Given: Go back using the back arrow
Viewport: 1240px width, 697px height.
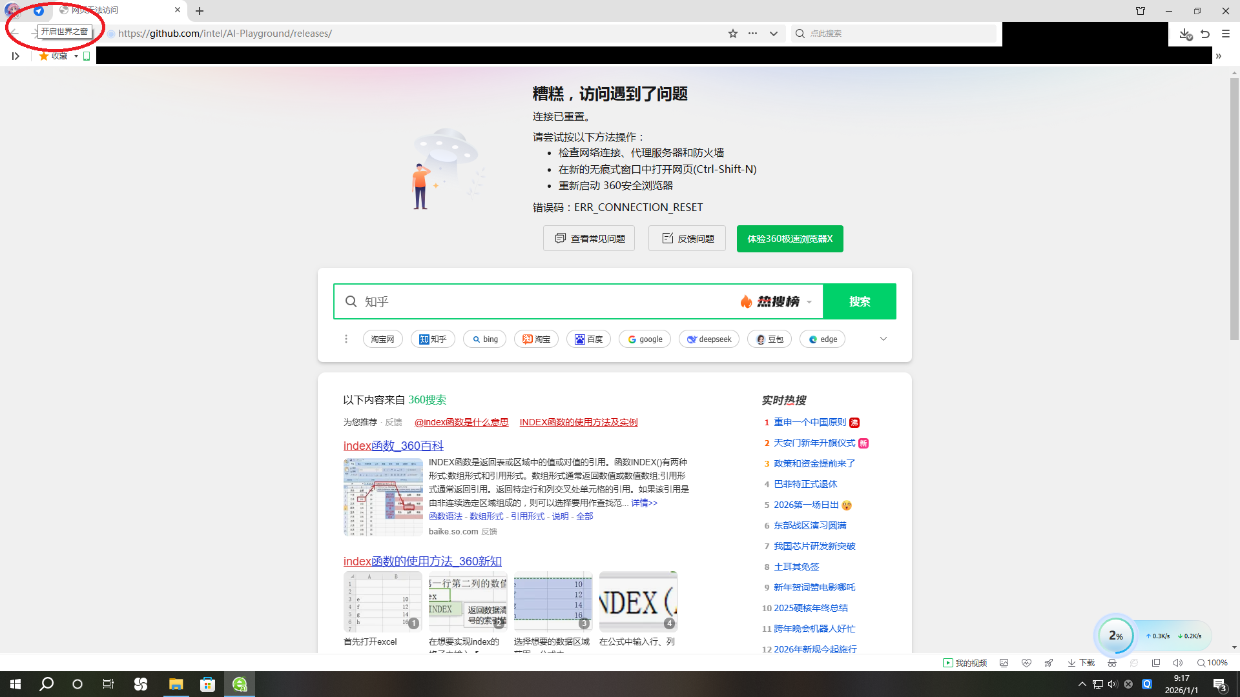Looking at the screenshot, I should pyautogui.click(x=14, y=33).
